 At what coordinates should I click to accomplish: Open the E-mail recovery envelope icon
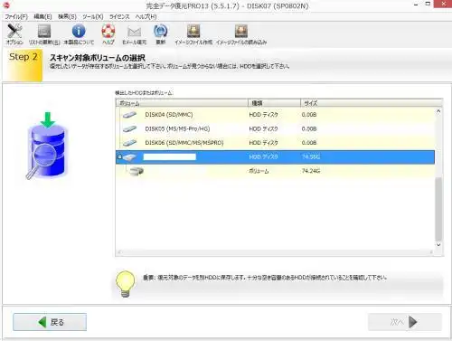click(134, 32)
